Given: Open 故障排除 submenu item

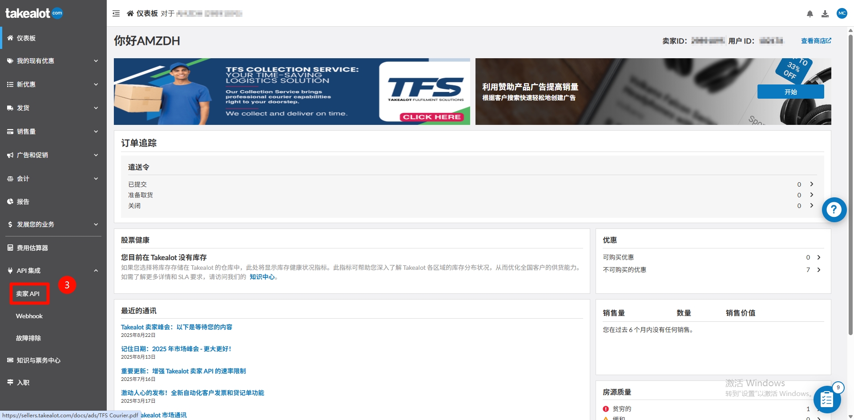Looking at the screenshot, I should coord(28,338).
